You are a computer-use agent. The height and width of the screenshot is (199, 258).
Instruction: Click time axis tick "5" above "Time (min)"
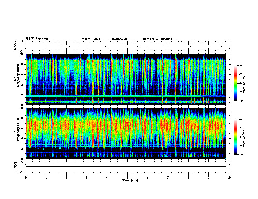127,178
